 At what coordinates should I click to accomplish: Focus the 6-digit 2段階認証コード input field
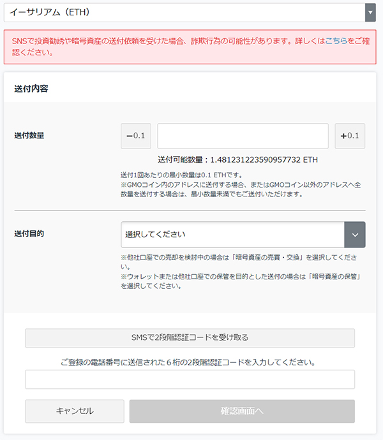pyautogui.click(x=190, y=379)
